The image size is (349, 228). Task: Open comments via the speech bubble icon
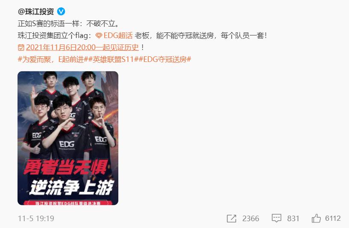tap(276, 218)
